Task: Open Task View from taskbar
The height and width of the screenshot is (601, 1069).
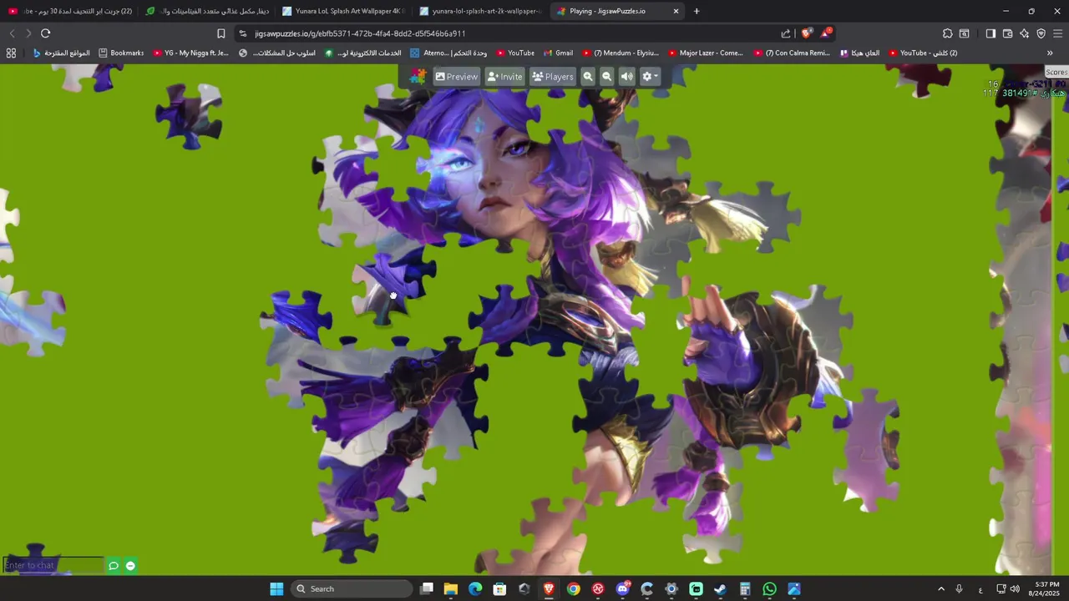Action: tap(427, 588)
